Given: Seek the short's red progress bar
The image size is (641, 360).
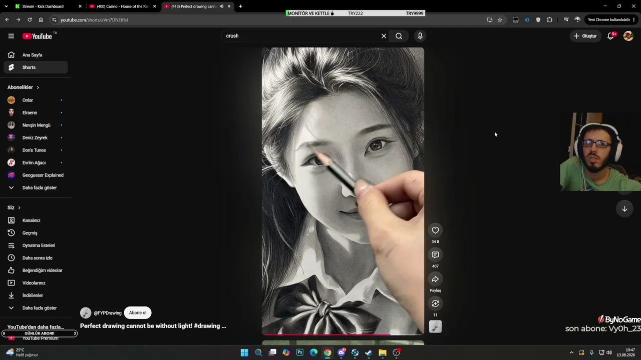Looking at the screenshot, I should click(343, 334).
